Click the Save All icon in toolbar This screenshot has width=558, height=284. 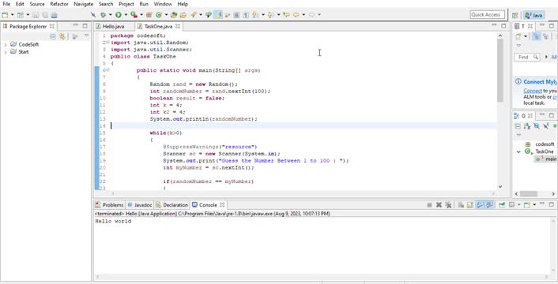coord(45,15)
